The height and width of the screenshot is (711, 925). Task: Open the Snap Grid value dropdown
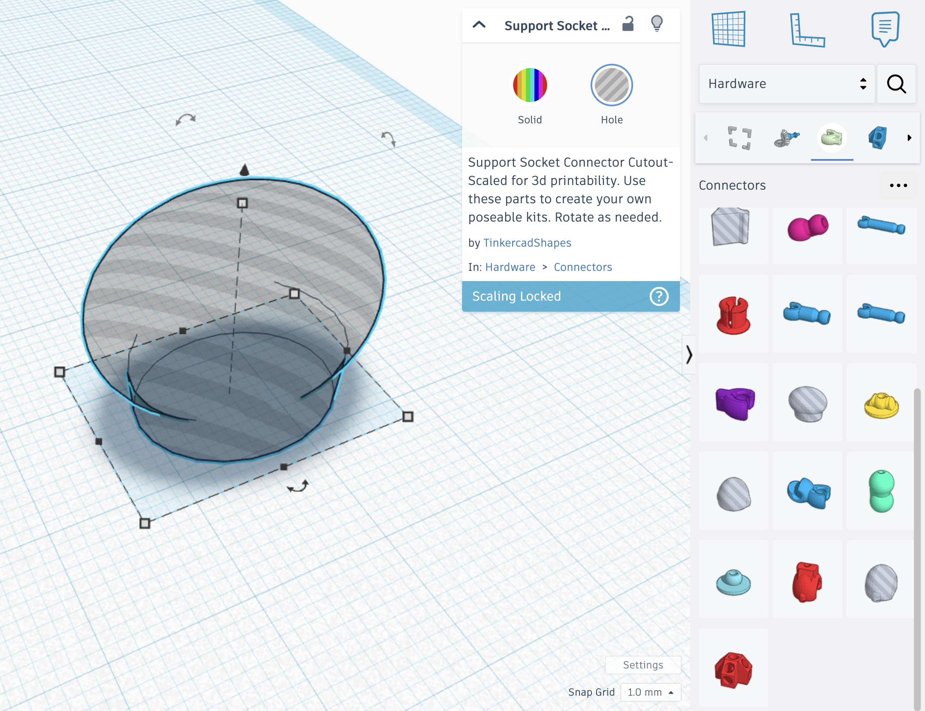pyautogui.click(x=650, y=692)
